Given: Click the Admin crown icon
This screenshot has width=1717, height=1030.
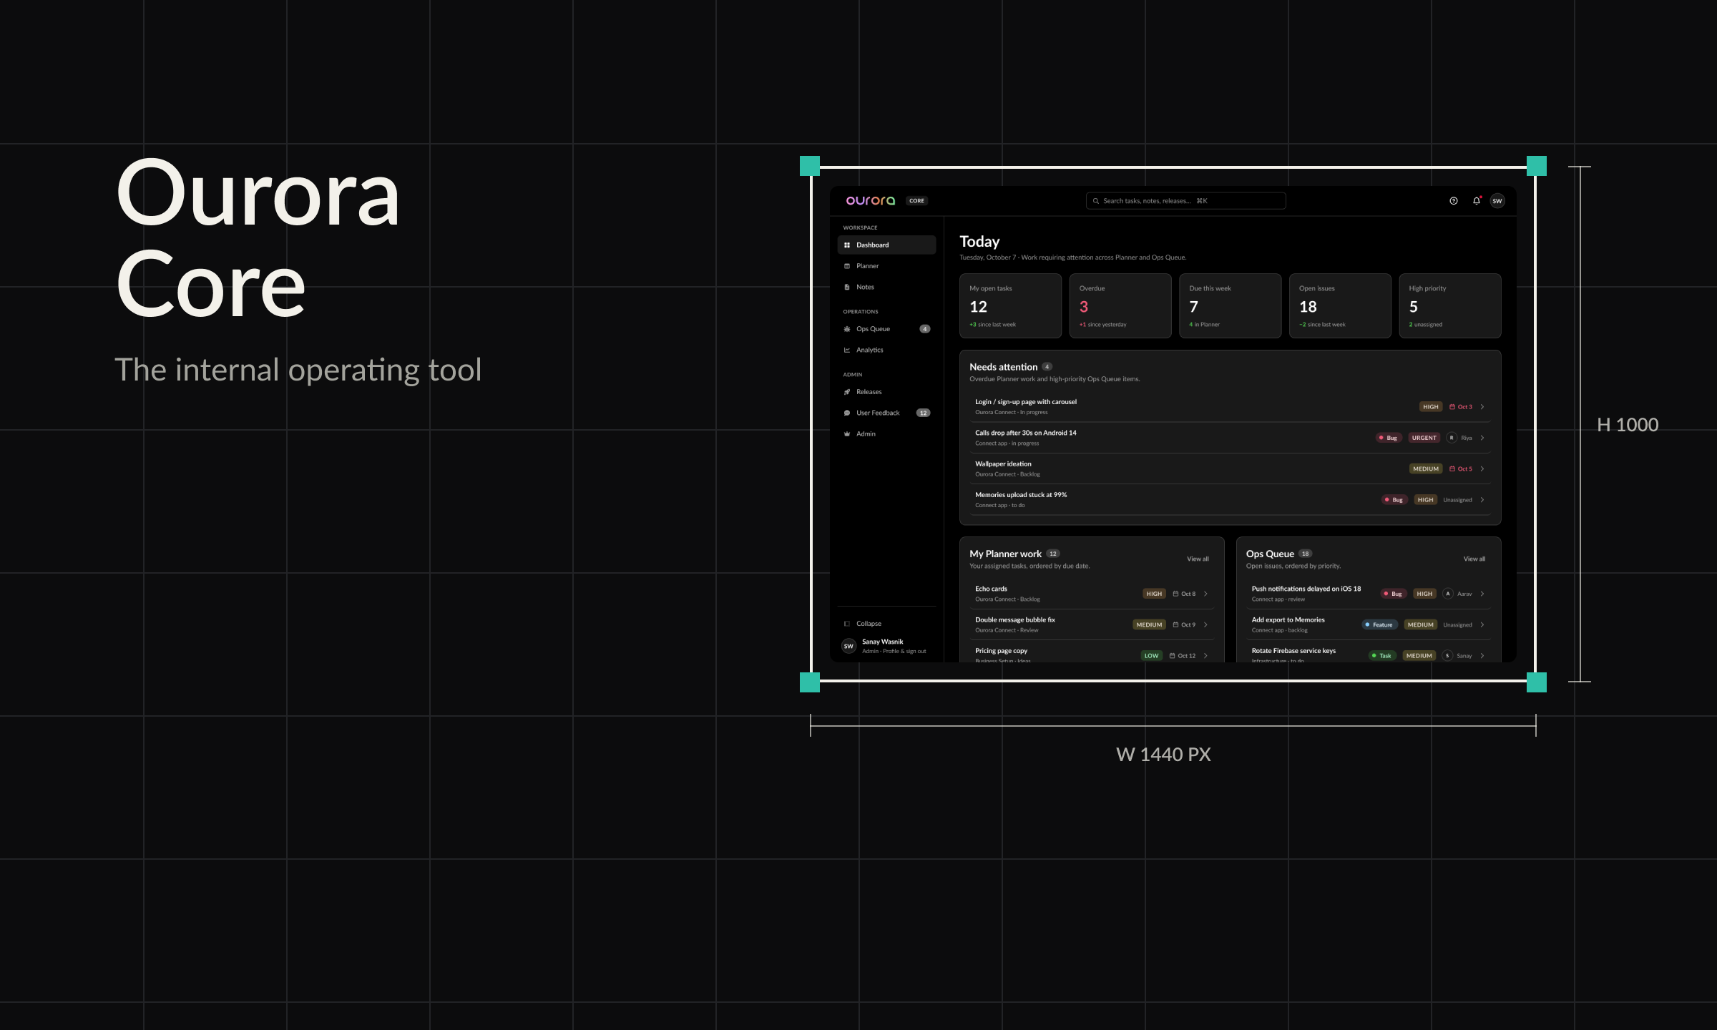Looking at the screenshot, I should (847, 434).
